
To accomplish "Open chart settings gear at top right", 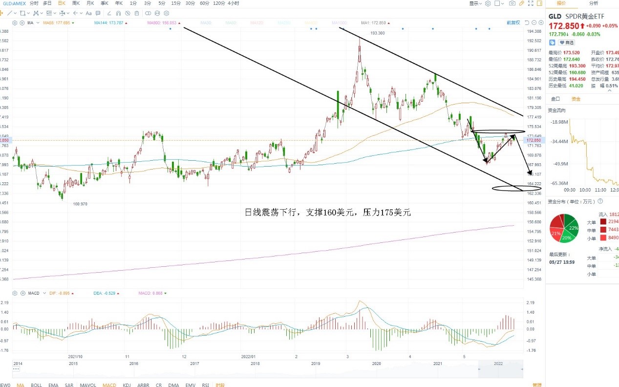I will pyautogui.click(x=488, y=3).
